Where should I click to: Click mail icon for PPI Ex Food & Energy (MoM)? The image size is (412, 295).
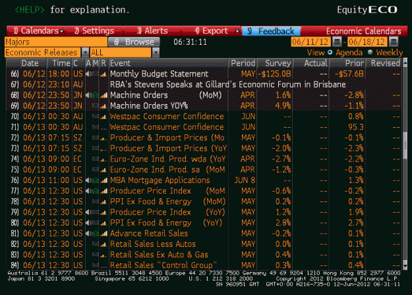[96, 201]
